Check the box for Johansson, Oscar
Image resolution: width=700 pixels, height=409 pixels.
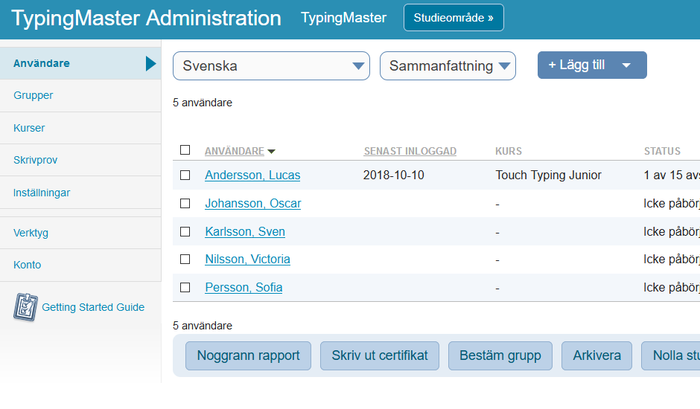click(x=185, y=204)
